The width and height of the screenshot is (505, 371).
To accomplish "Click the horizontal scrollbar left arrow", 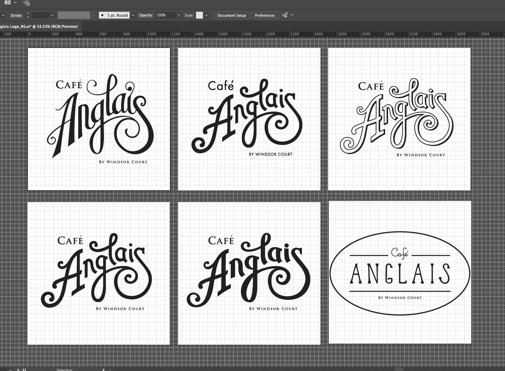I will (110, 370).
